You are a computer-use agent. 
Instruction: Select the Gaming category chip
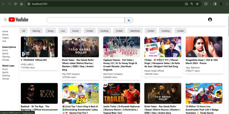click(x=36, y=31)
